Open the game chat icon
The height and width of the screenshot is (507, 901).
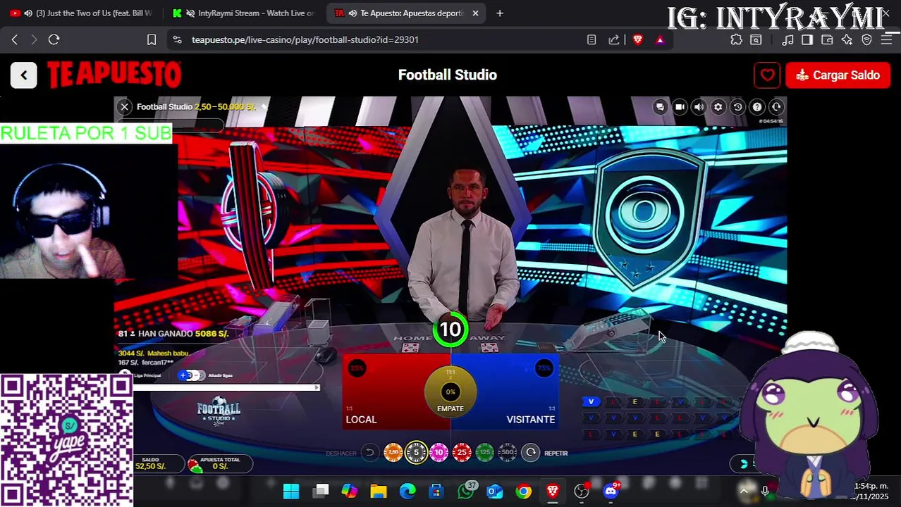click(660, 107)
